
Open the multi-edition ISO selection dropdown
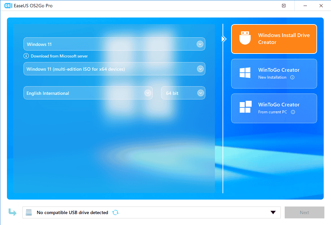click(200, 69)
